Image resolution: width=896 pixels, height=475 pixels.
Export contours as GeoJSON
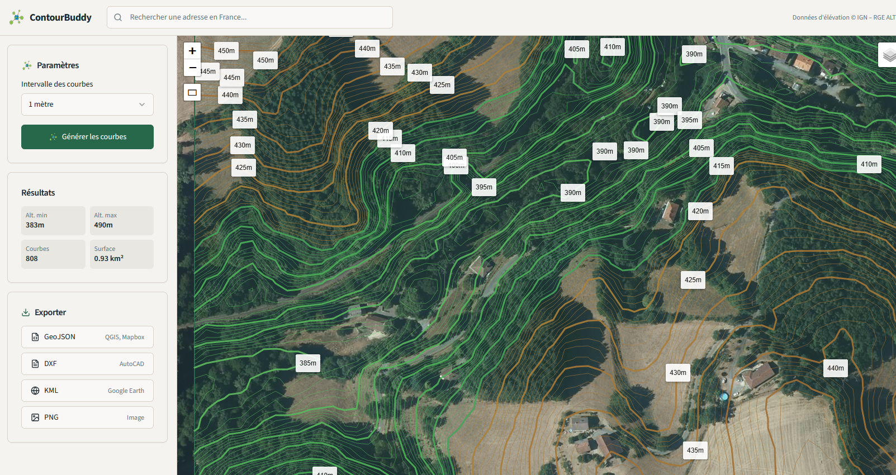click(87, 337)
